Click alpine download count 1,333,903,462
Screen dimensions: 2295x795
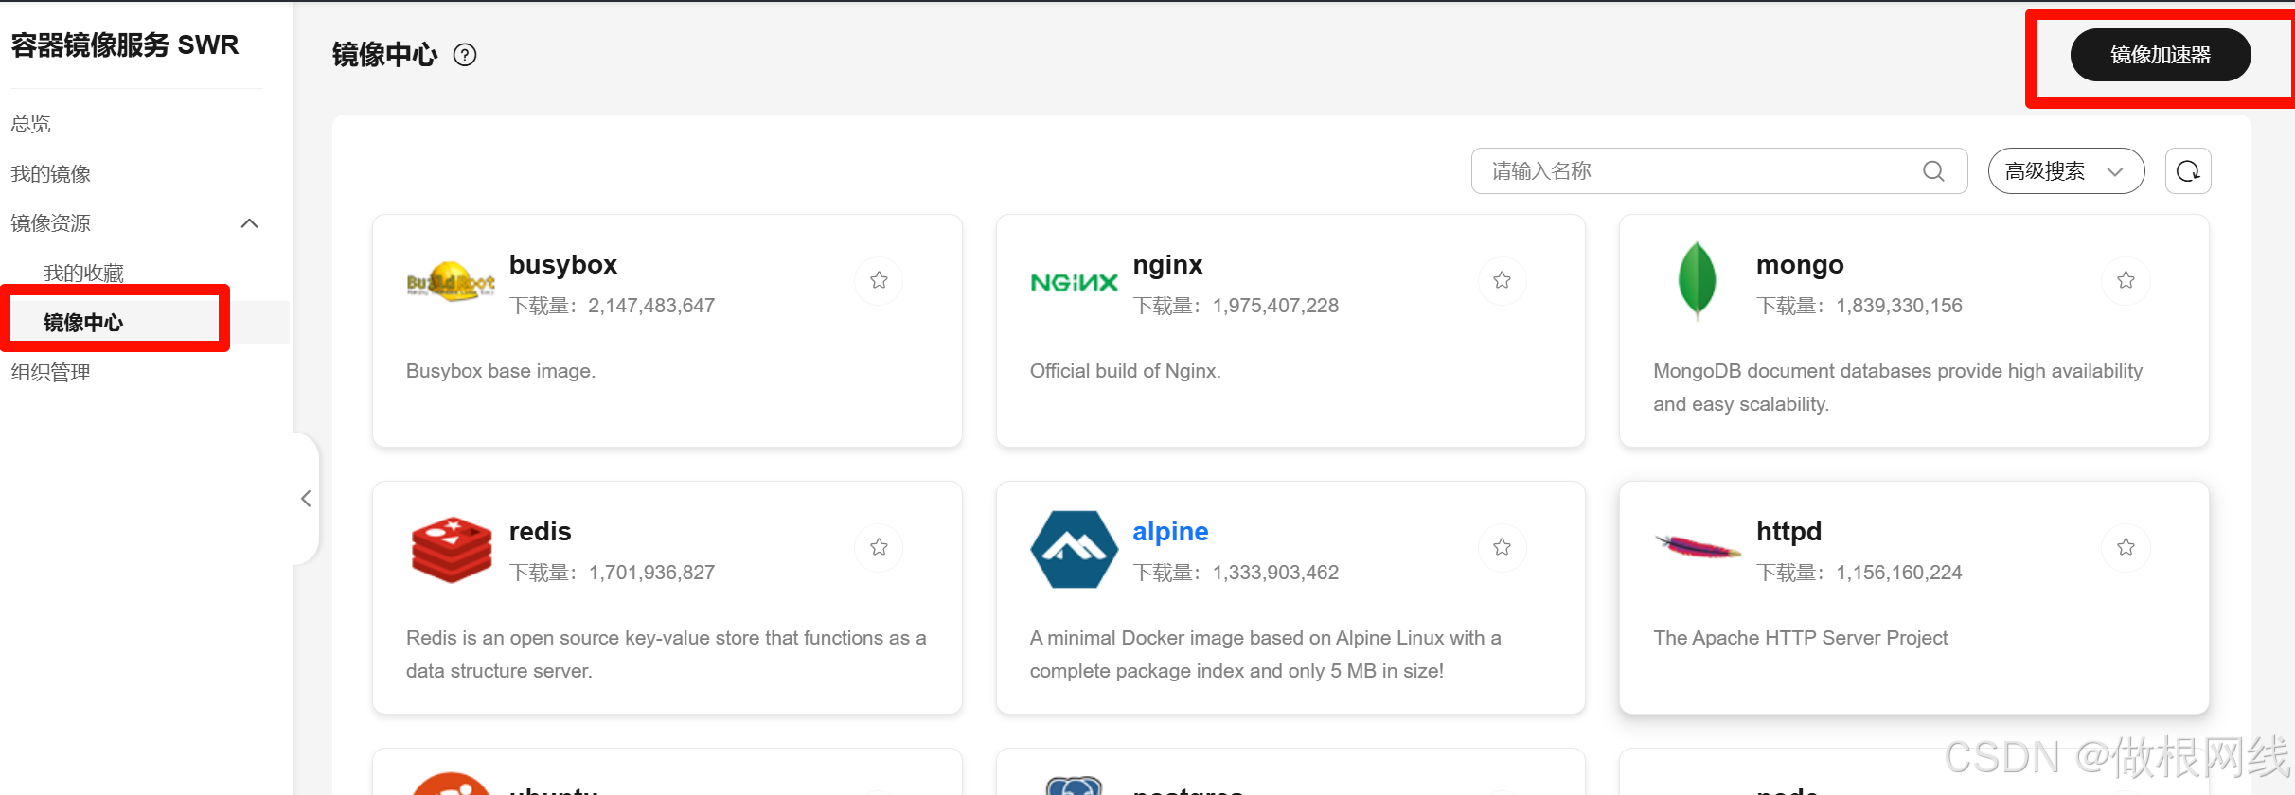point(1275,573)
